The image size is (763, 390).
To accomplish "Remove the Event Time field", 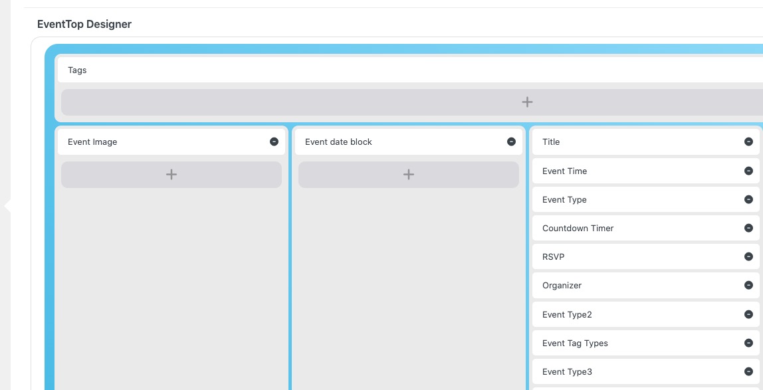I will click(x=748, y=171).
